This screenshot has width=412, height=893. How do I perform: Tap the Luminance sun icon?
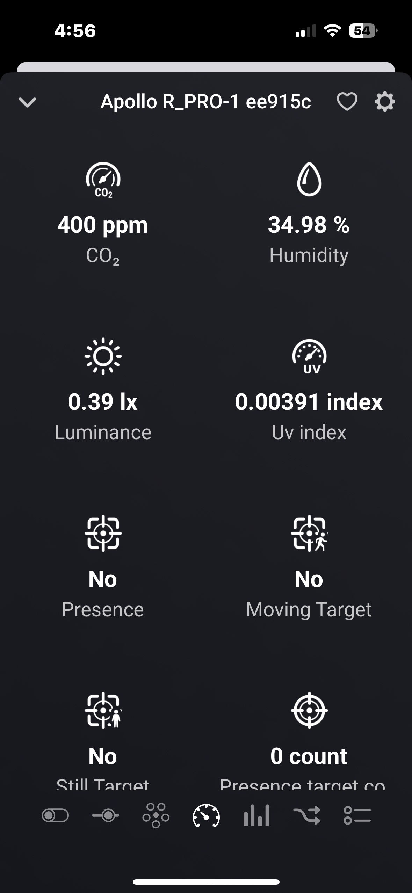pos(103,356)
